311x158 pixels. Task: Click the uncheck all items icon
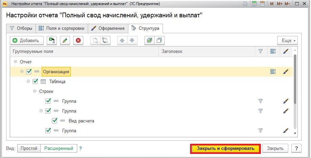tap(159, 40)
